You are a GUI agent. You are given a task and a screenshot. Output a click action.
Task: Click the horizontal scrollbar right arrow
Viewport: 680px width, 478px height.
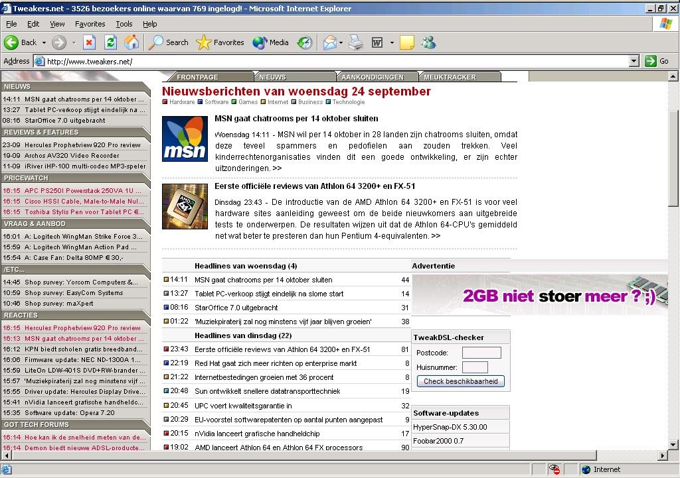[x=662, y=455]
